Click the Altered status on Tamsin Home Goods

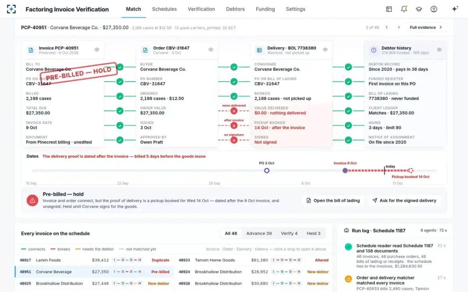tap(322, 260)
